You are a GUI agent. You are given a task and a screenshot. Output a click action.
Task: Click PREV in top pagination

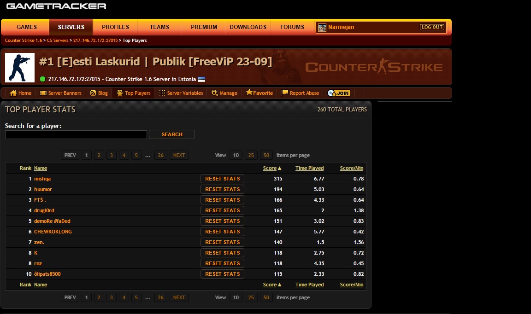point(70,155)
